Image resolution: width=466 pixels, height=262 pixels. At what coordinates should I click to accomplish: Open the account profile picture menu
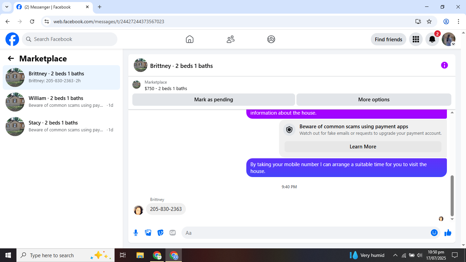[x=448, y=39]
